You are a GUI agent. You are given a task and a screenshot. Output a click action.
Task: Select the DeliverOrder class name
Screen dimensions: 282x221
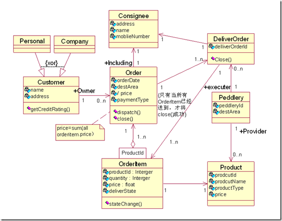click(x=231, y=39)
